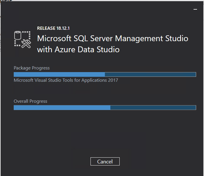Screen dimensions: 204x176
Task: Cancel the installation
Action: click(105, 161)
